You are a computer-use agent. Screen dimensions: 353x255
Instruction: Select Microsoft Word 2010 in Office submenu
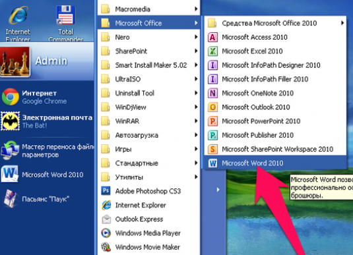275,163
